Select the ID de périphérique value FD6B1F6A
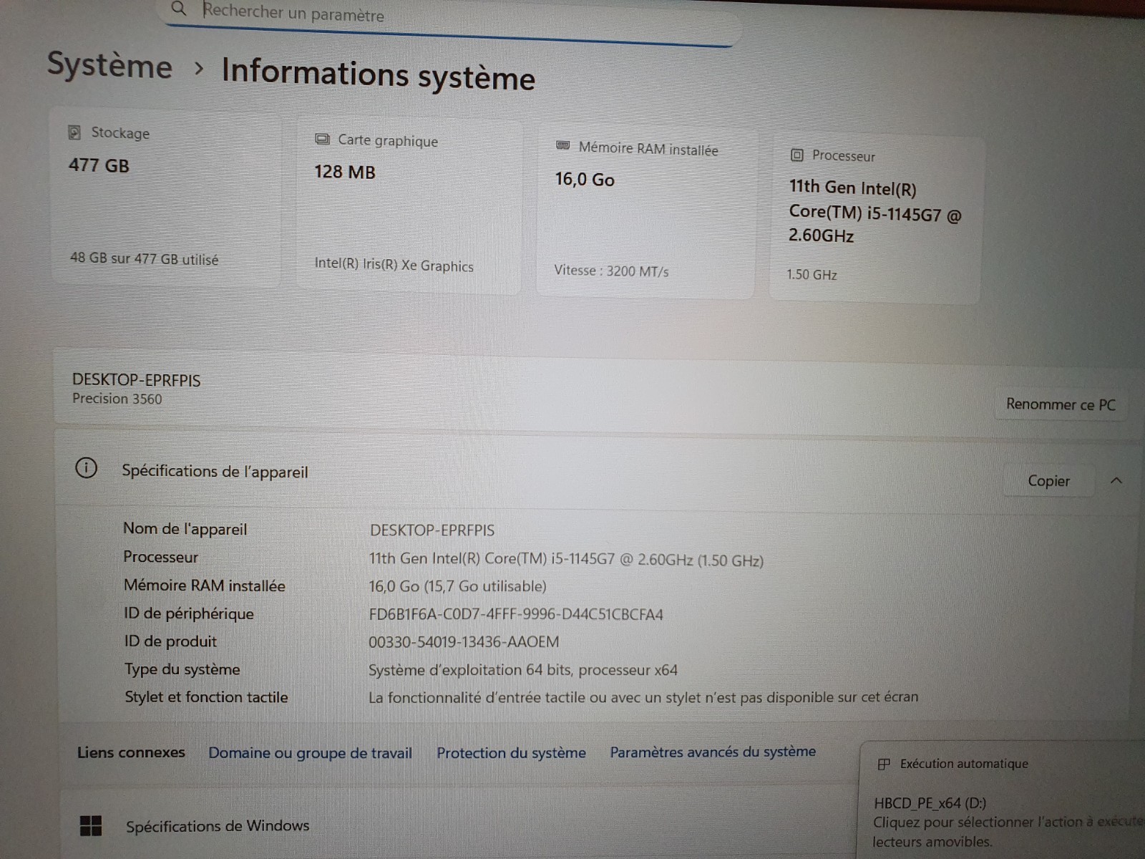The width and height of the screenshot is (1145, 859). point(516,614)
